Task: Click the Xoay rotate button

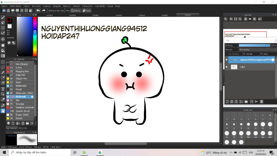Action: pyautogui.click(x=87, y=11)
